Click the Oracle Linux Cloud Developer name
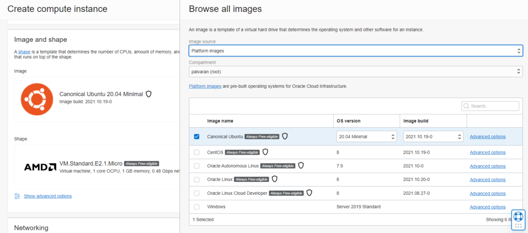 237,193
